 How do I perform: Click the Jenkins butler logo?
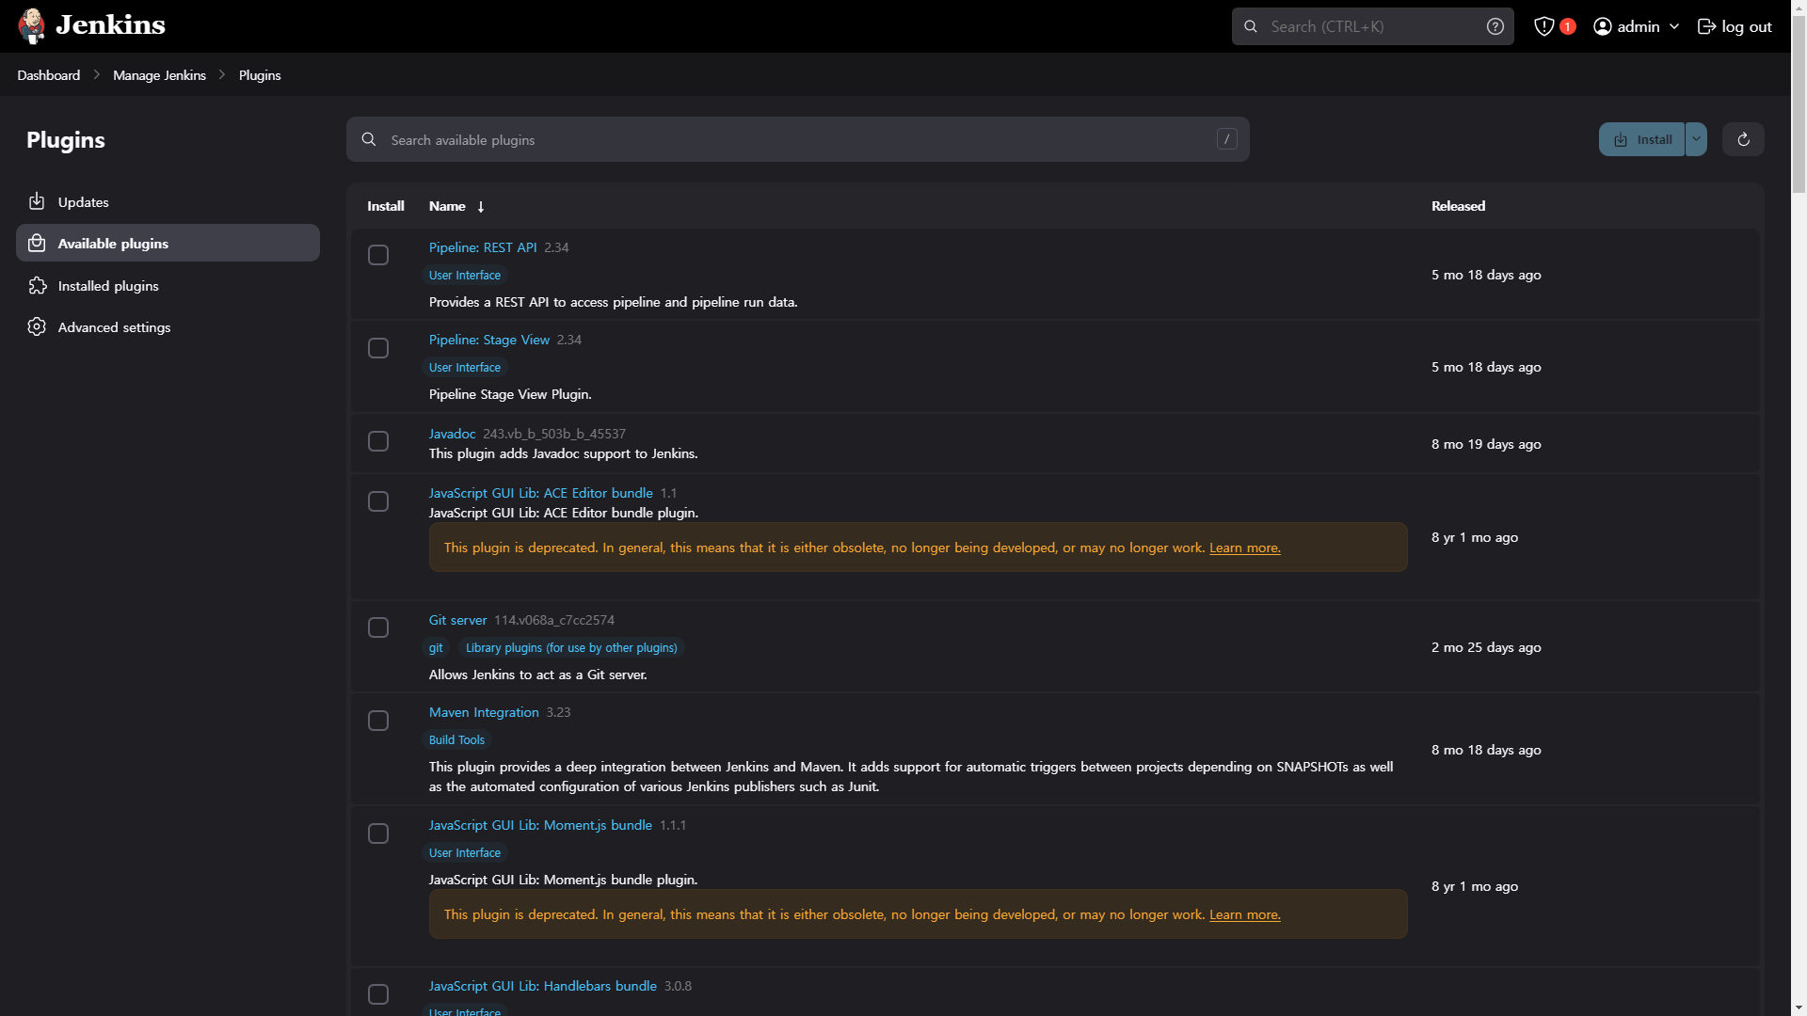click(x=32, y=25)
